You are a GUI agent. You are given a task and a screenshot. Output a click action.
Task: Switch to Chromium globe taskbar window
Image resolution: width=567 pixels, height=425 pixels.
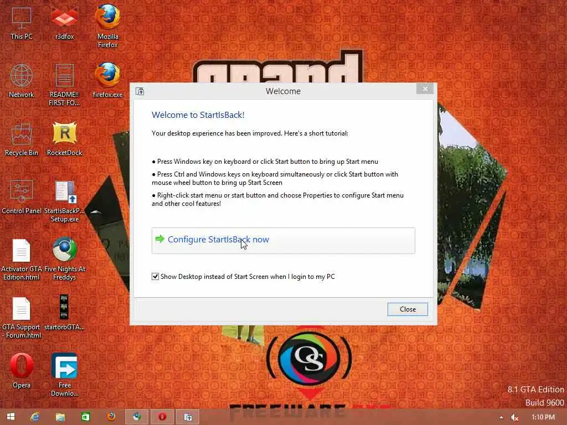[137, 417]
